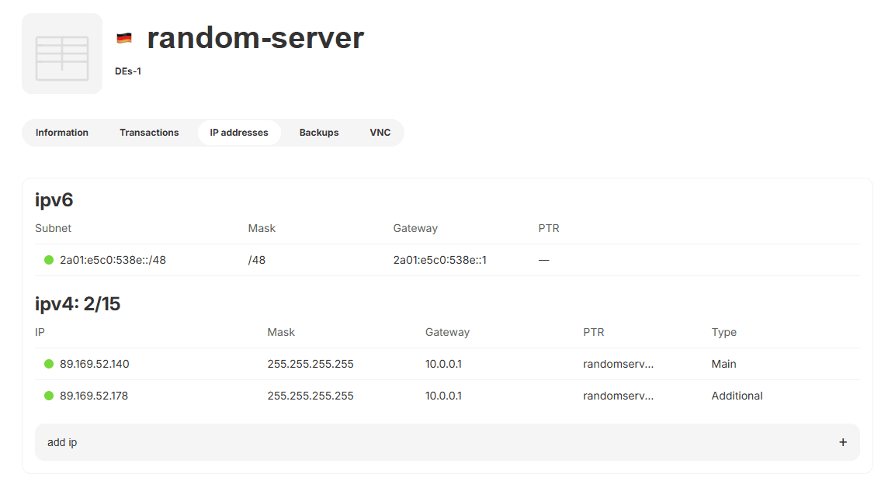Click green status dot beside 89.169.52.140

pyautogui.click(x=49, y=364)
